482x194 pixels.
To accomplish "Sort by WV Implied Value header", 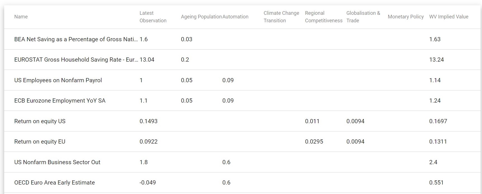I will pyautogui.click(x=449, y=17).
